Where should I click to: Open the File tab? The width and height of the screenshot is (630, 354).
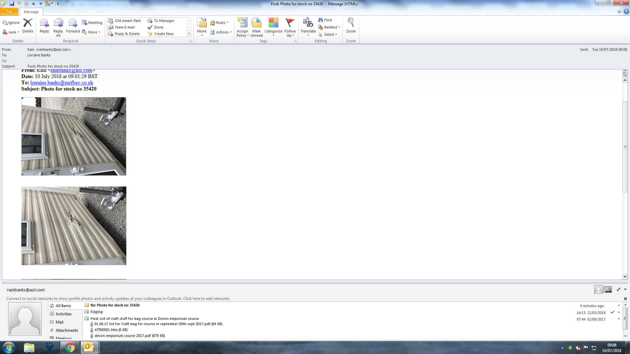click(9, 12)
